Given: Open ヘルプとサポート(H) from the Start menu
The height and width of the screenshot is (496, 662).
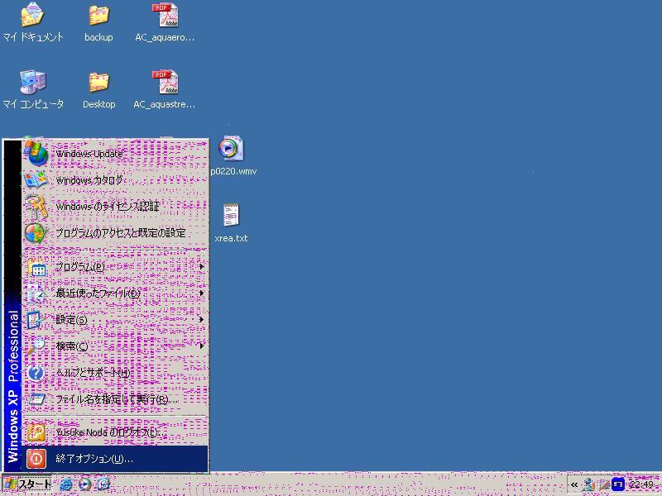Looking at the screenshot, I should point(115,373).
